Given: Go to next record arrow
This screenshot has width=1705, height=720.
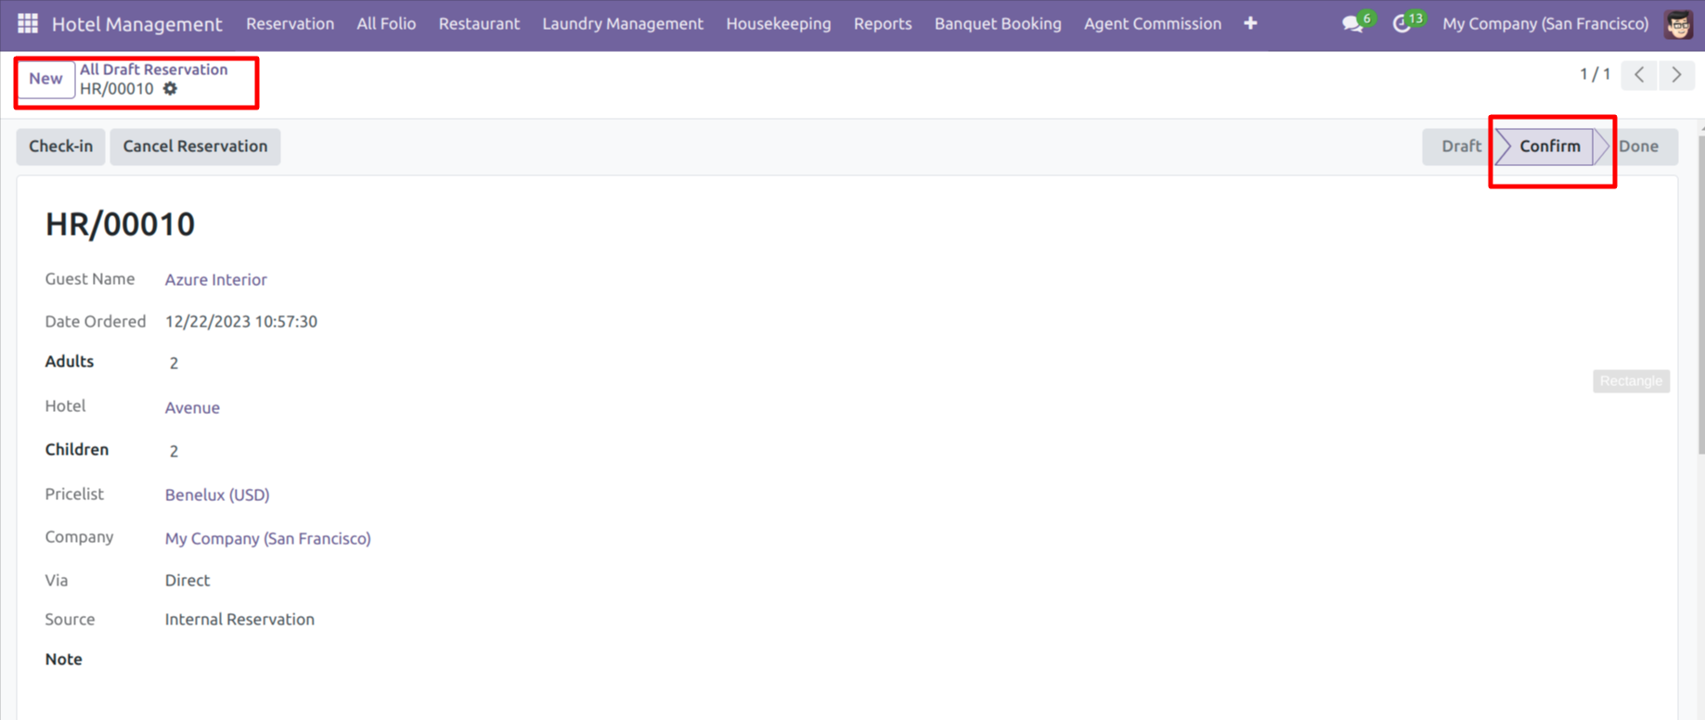Looking at the screenshot, I should [x=1676, y=75].
